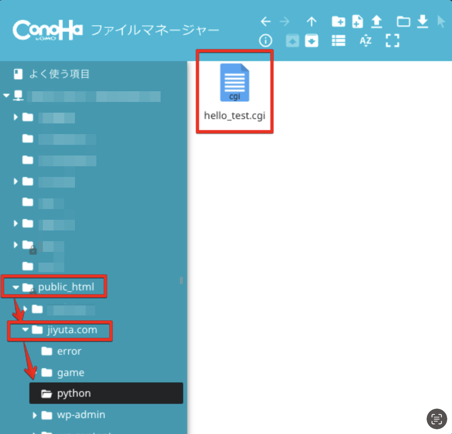Create a new folder using the toolbar icon
This screenshot has width=452, height=434.
click(x=338, y=21)
